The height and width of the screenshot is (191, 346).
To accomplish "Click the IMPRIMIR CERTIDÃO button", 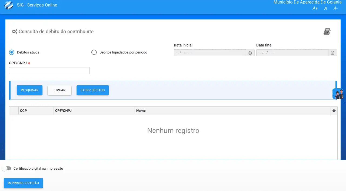I will click(23, 183).
